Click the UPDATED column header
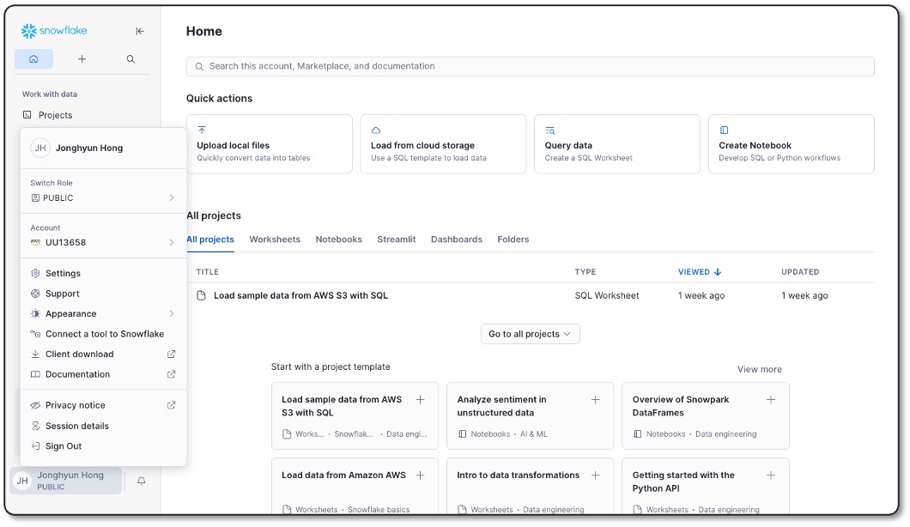This screenshot has height=527, width=910. tap(800, 271)
